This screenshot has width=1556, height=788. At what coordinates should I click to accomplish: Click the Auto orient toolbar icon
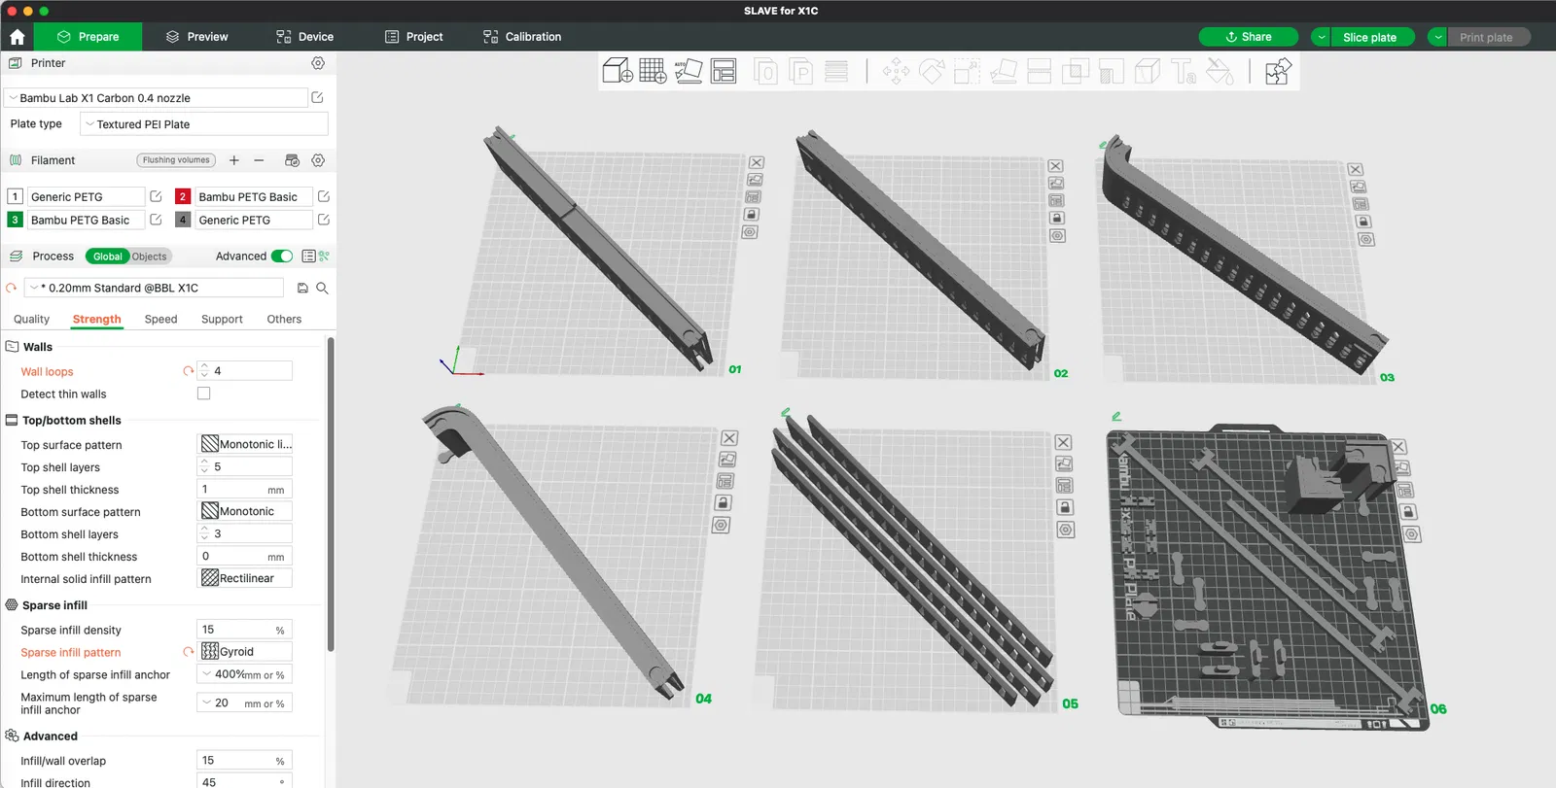(689, 71)
